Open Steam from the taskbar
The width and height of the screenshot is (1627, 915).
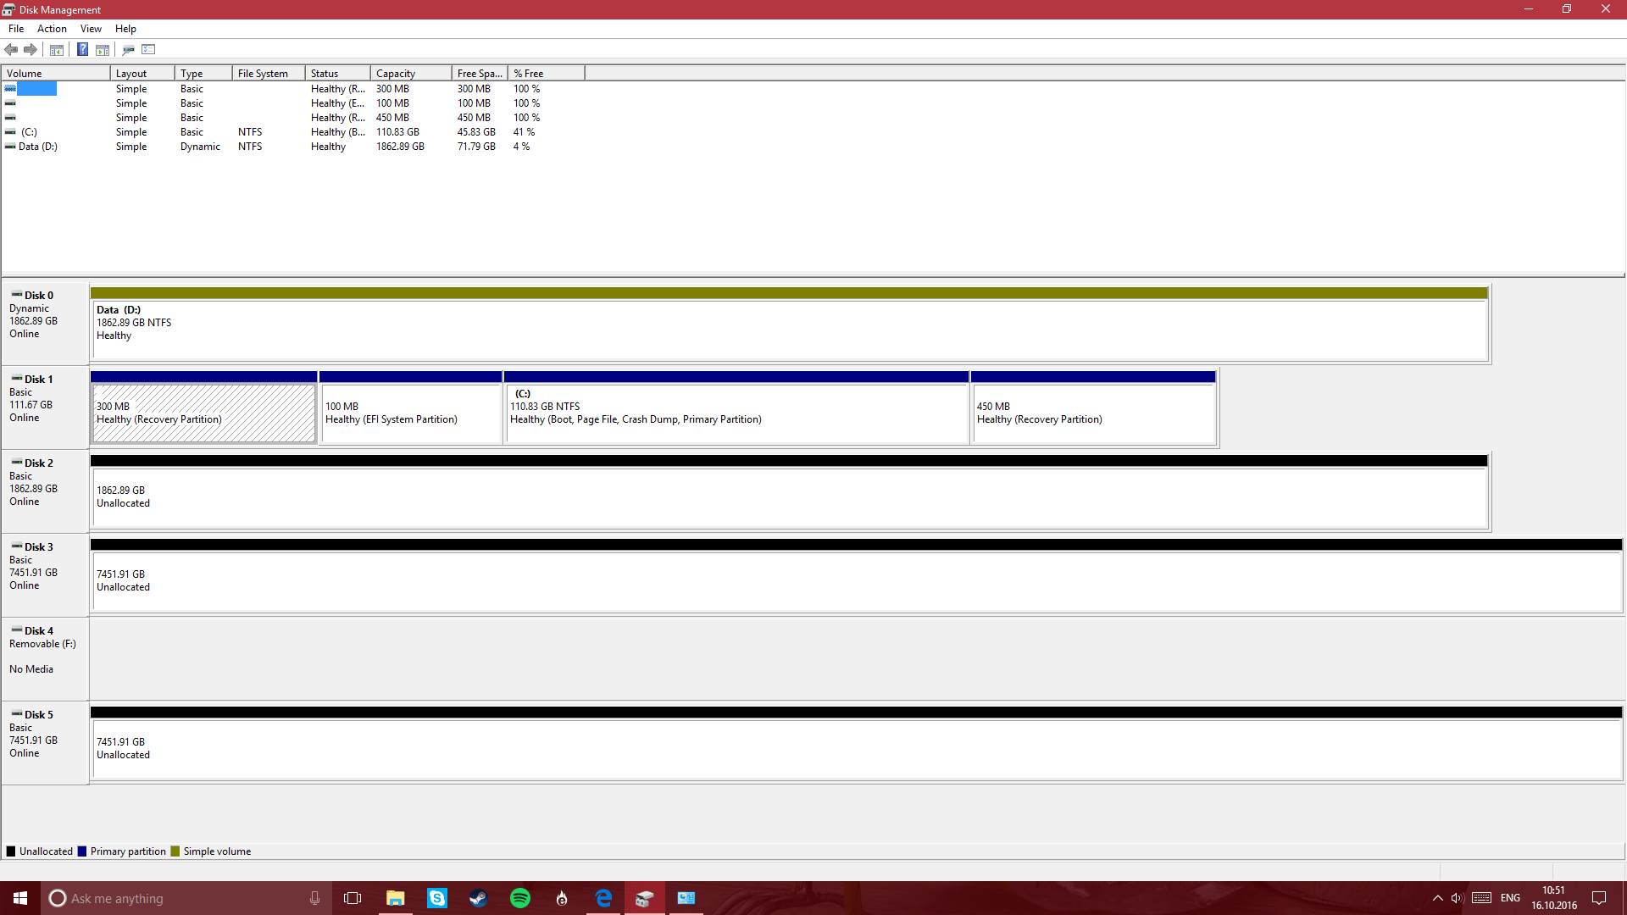click(x=479, y=898)
